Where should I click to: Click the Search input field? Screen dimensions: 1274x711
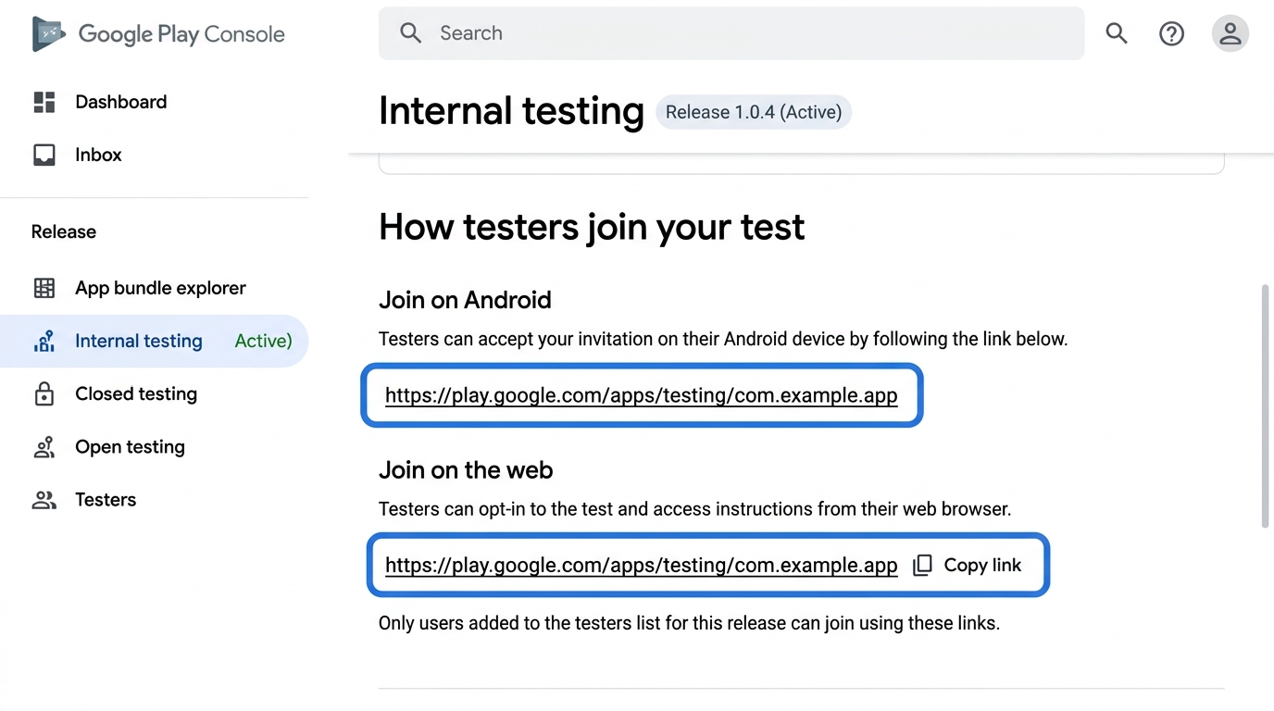(731, 33)
